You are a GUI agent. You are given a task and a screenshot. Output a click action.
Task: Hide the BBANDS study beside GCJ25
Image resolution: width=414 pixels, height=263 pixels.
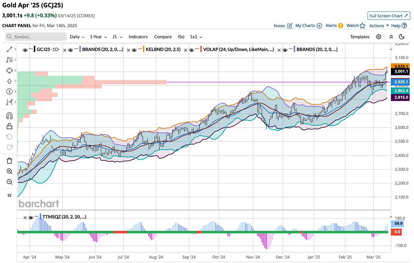pos(71,50)
